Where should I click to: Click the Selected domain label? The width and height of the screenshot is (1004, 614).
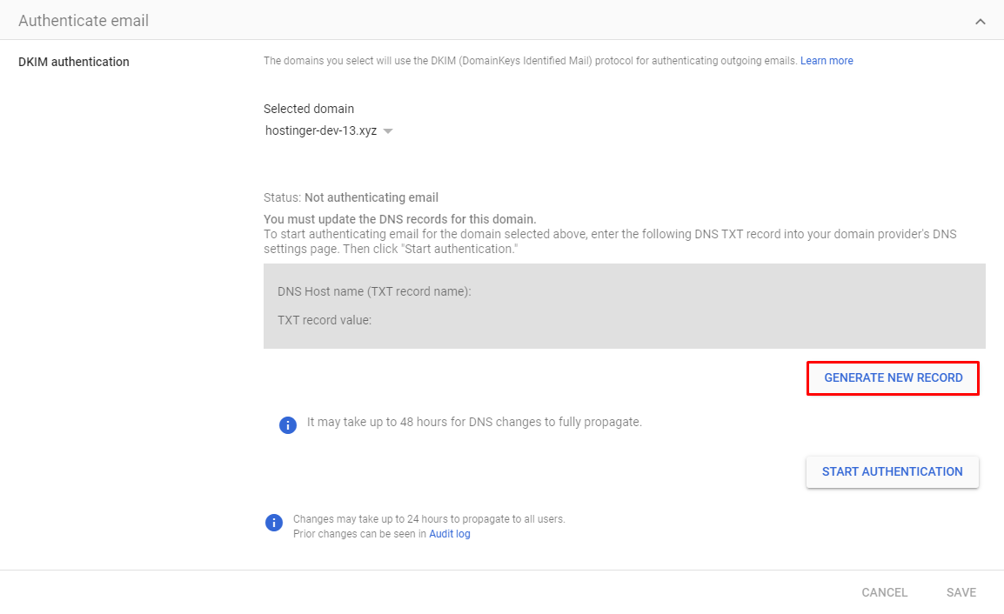[309, 108]
